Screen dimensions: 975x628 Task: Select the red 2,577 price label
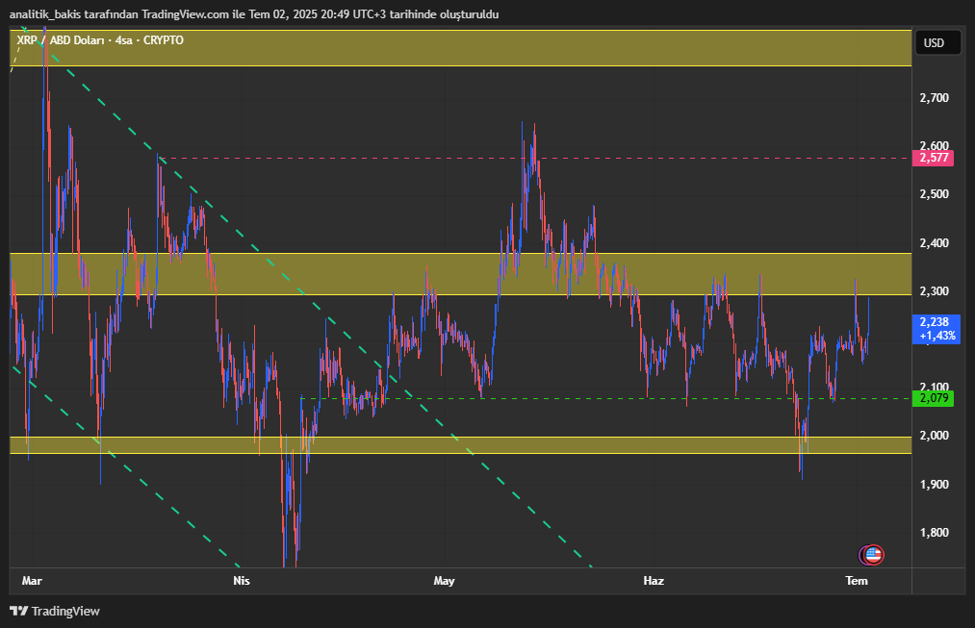click(x=935, y=158)
